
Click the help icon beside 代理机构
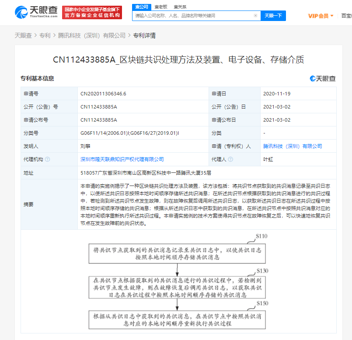click(47, 159)
